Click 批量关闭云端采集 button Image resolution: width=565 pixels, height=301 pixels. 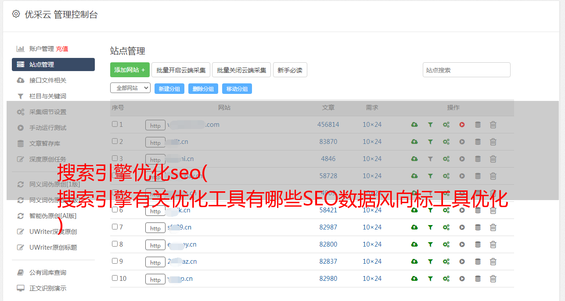point(241,70)
